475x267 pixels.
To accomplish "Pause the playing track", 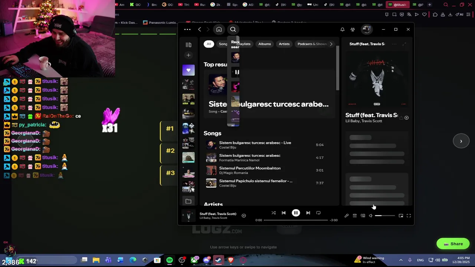I will [296, 213].
